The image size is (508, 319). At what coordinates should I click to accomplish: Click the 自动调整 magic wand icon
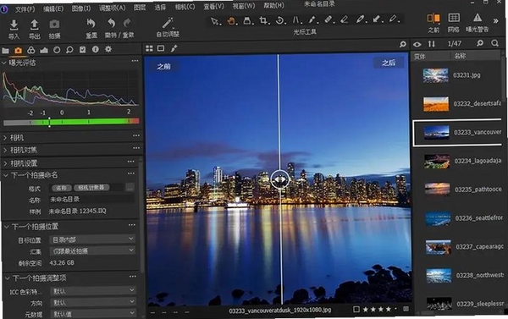click(168, 24)
